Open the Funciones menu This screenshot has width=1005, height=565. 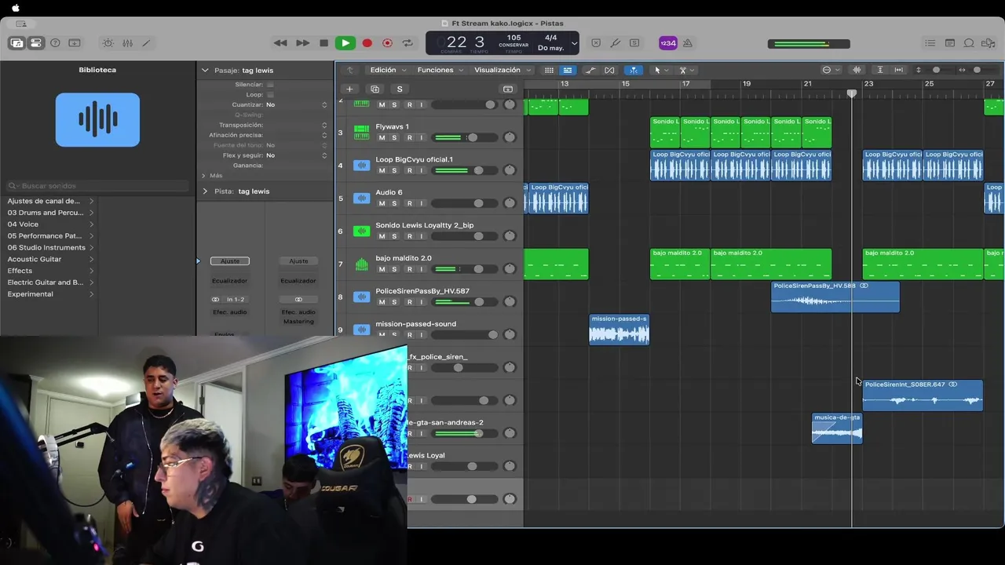(x=439, y=70)
